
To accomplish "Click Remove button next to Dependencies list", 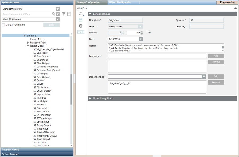I will coord(216,83).
